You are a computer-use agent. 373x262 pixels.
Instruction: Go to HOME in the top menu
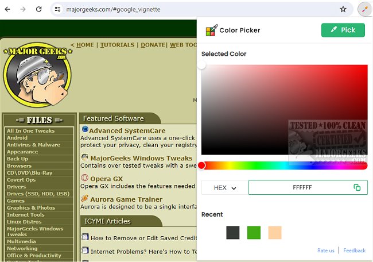pos(85,45)
